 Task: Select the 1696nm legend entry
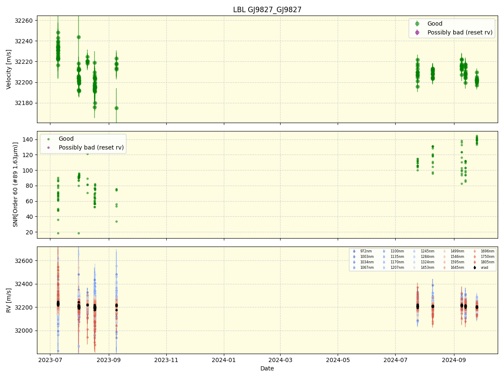[x=488, y=251]
